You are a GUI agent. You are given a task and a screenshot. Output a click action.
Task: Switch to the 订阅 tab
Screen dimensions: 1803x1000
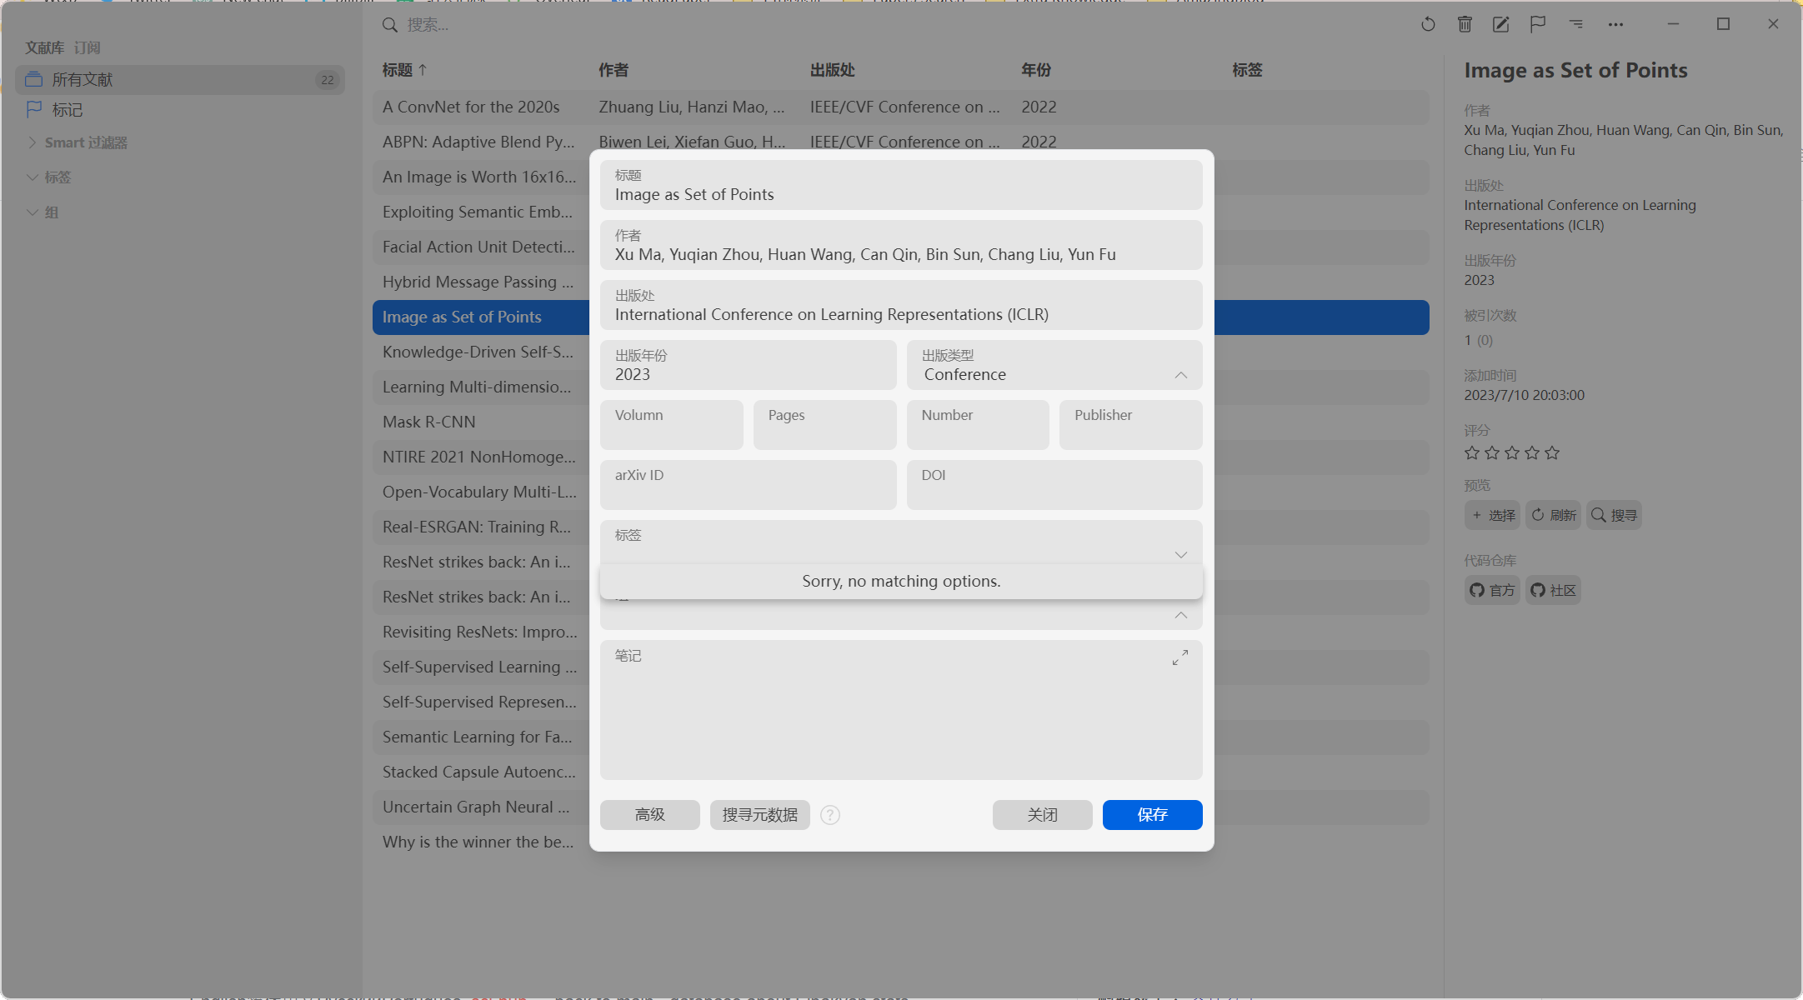pos(88,47)
